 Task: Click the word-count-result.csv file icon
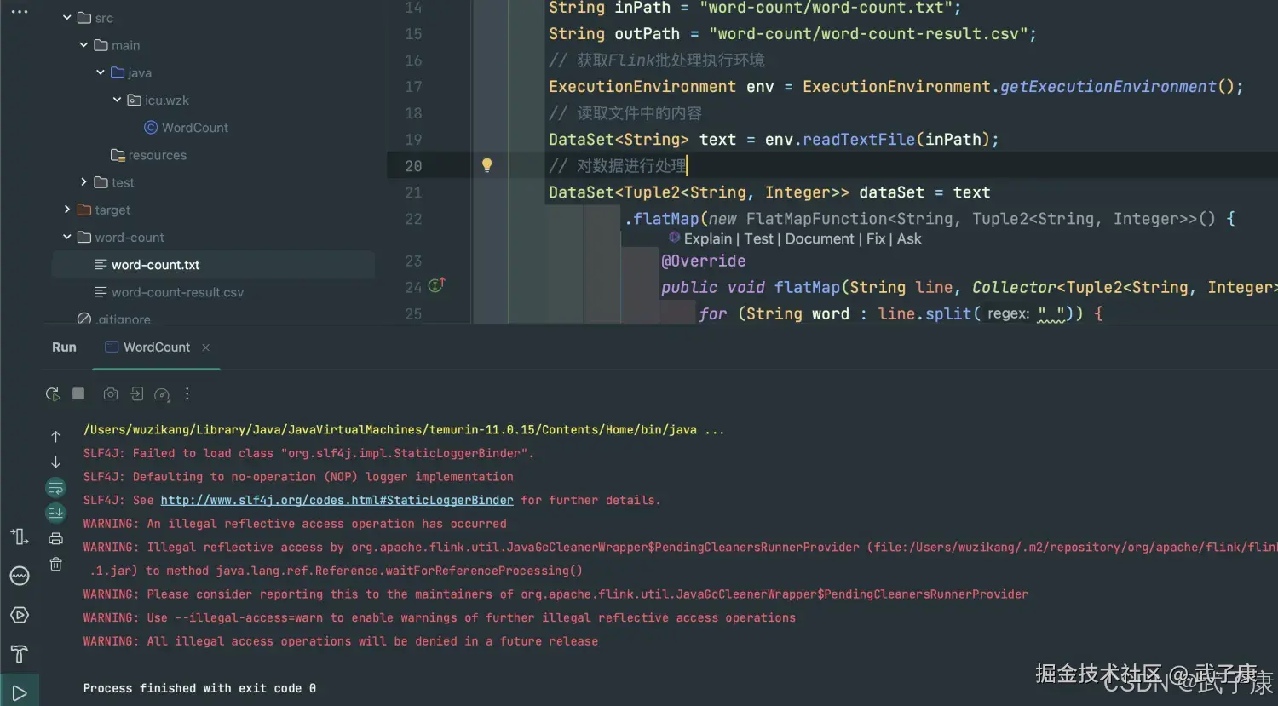(101, 292)
